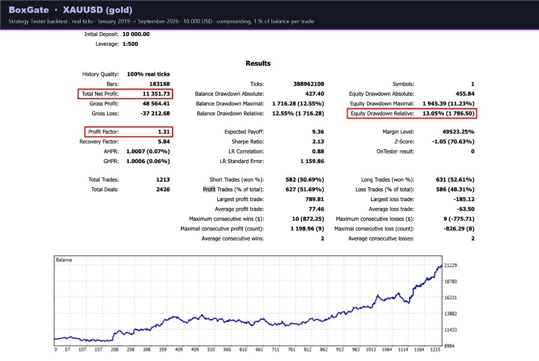Viewport: 539px width, 361px height.
Task: Click Largest profit trade value 789.81
Action: coord(315,199)
